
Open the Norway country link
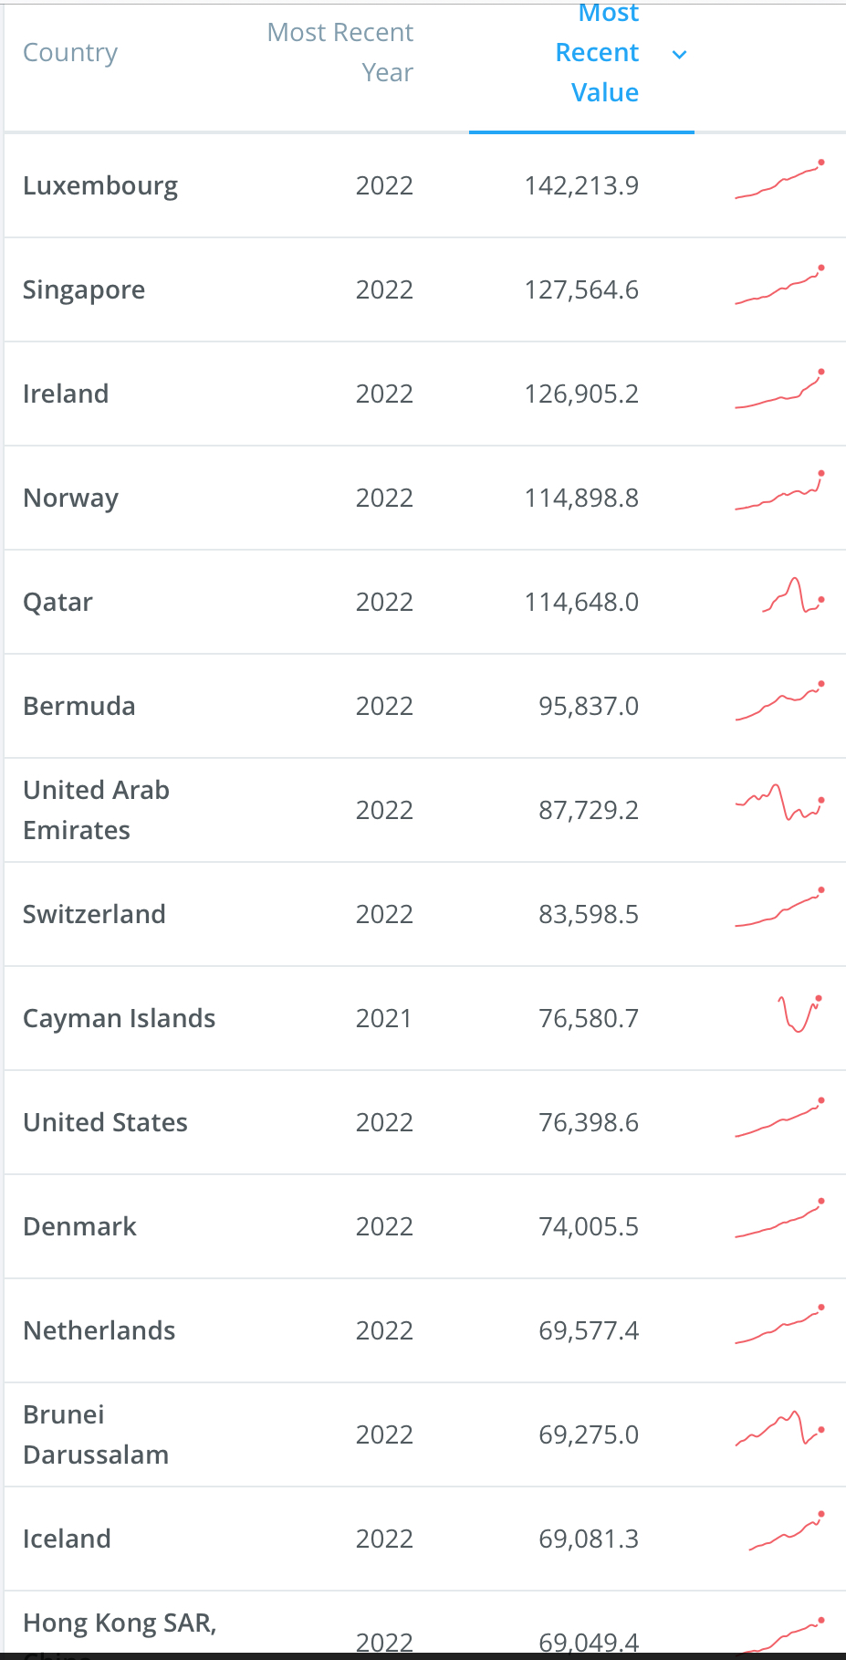71,499
